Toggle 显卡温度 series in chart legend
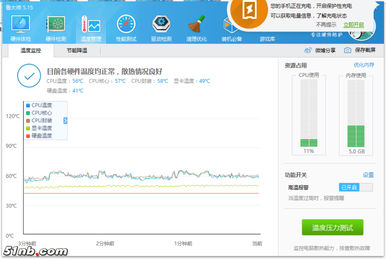The width and height of the screenshot is (386, 259). tap(28, 128)
